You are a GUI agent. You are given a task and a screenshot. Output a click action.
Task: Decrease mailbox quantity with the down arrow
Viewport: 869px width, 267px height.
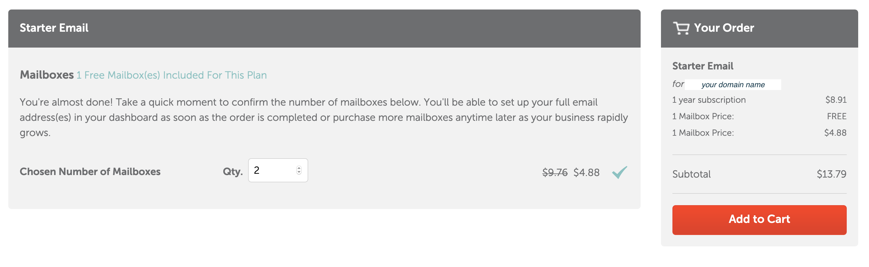tap(299, 172)
